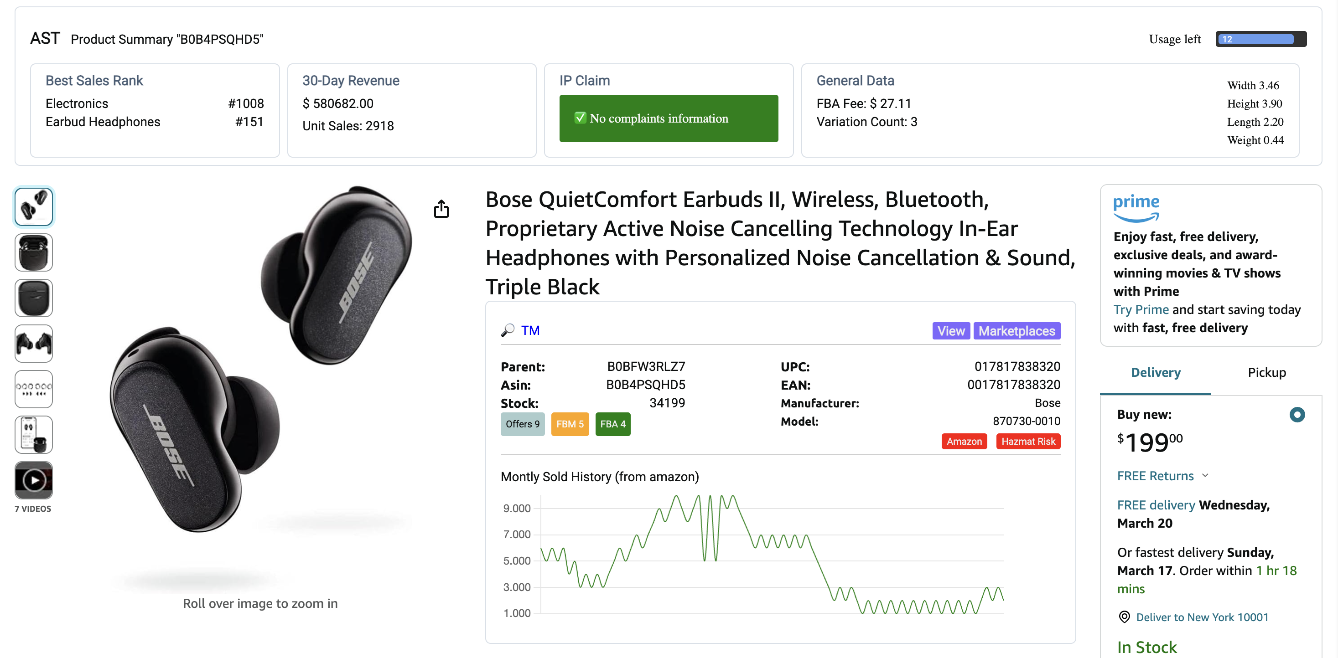Screen dimensions: 1338x658
Task: Click the Hazmat Risk tag
Action: point(1028,441)
